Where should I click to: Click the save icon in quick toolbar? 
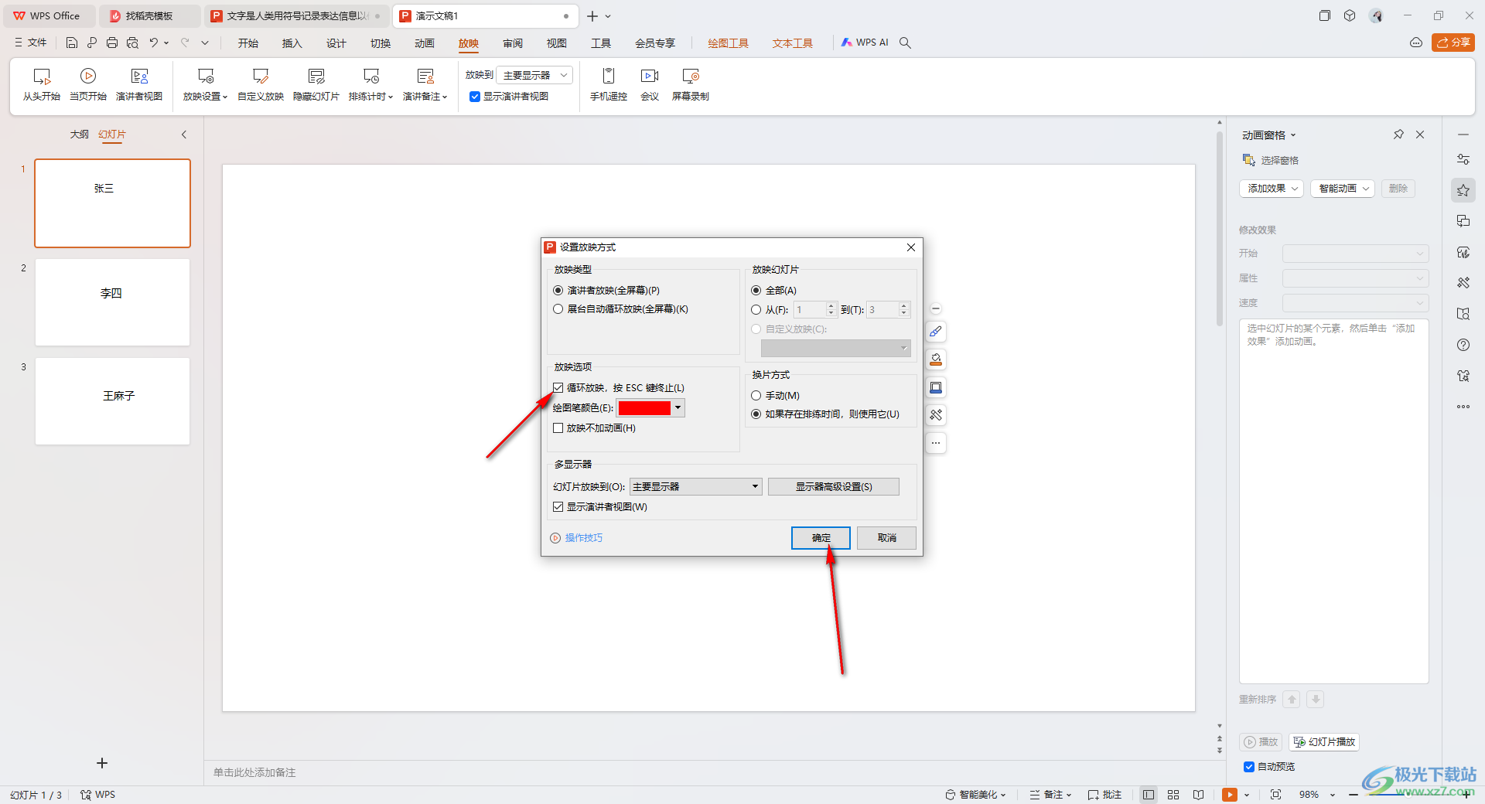(x=72, y=43)
